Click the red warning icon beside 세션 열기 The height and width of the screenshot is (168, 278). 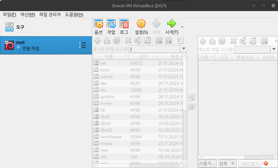266,163
